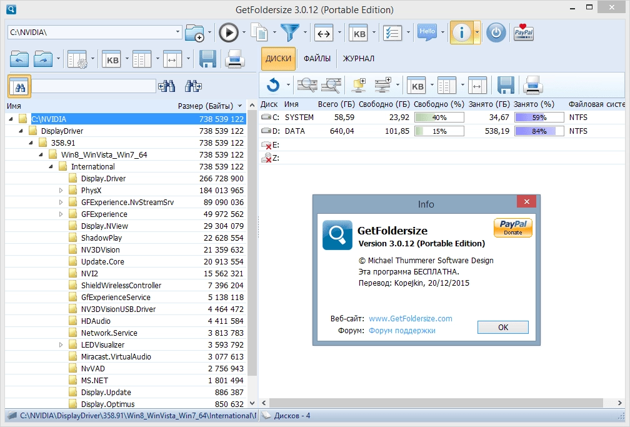Click the first scan drive magnifier icon
This screenshot has width=630, height=427.
click(307, 85)
